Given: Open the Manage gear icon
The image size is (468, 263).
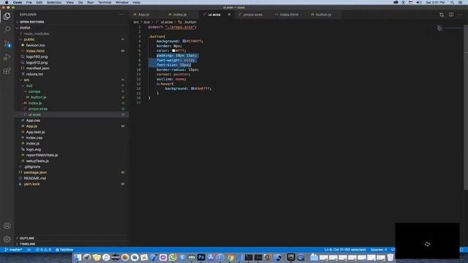Looking at the screenshot, I should [7, 239].
